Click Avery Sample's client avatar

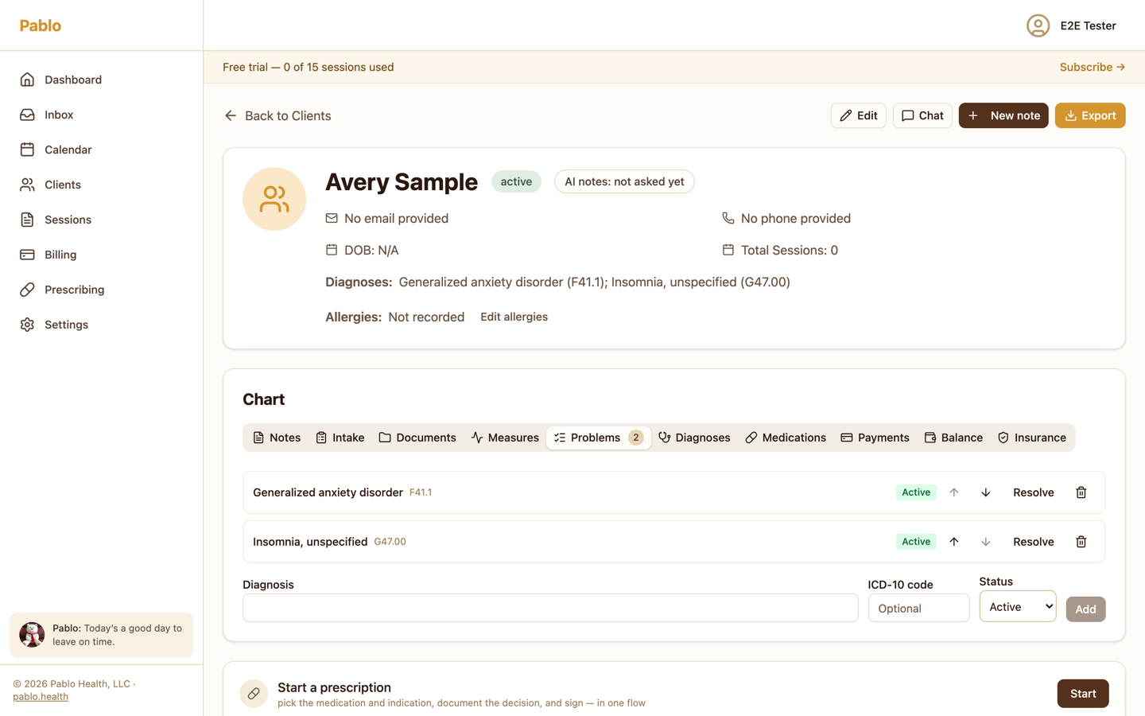click(x=274, y=199)
